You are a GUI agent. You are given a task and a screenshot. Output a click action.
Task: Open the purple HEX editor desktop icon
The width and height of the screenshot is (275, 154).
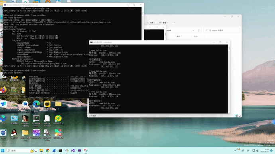click(36, 134)
